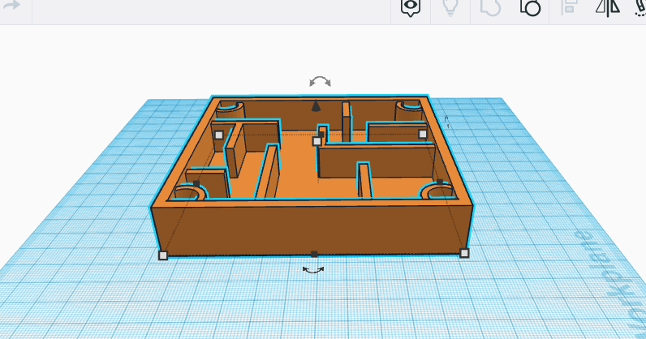Screen dimensions: 646x339
Task: Click the black midpoint handle on the front bottom edge
Action: 314,254
